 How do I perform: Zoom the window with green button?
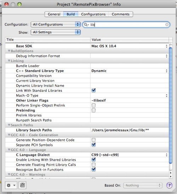(19, 4)
